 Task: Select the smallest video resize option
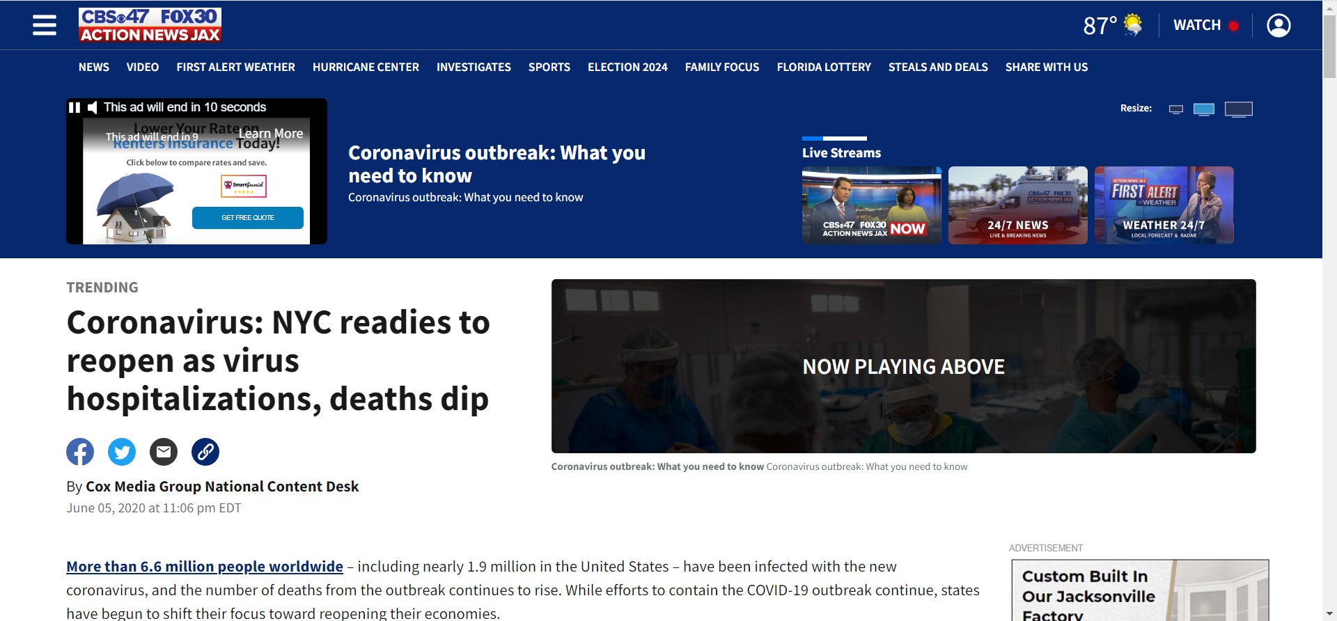click(x=1175, y=109)
